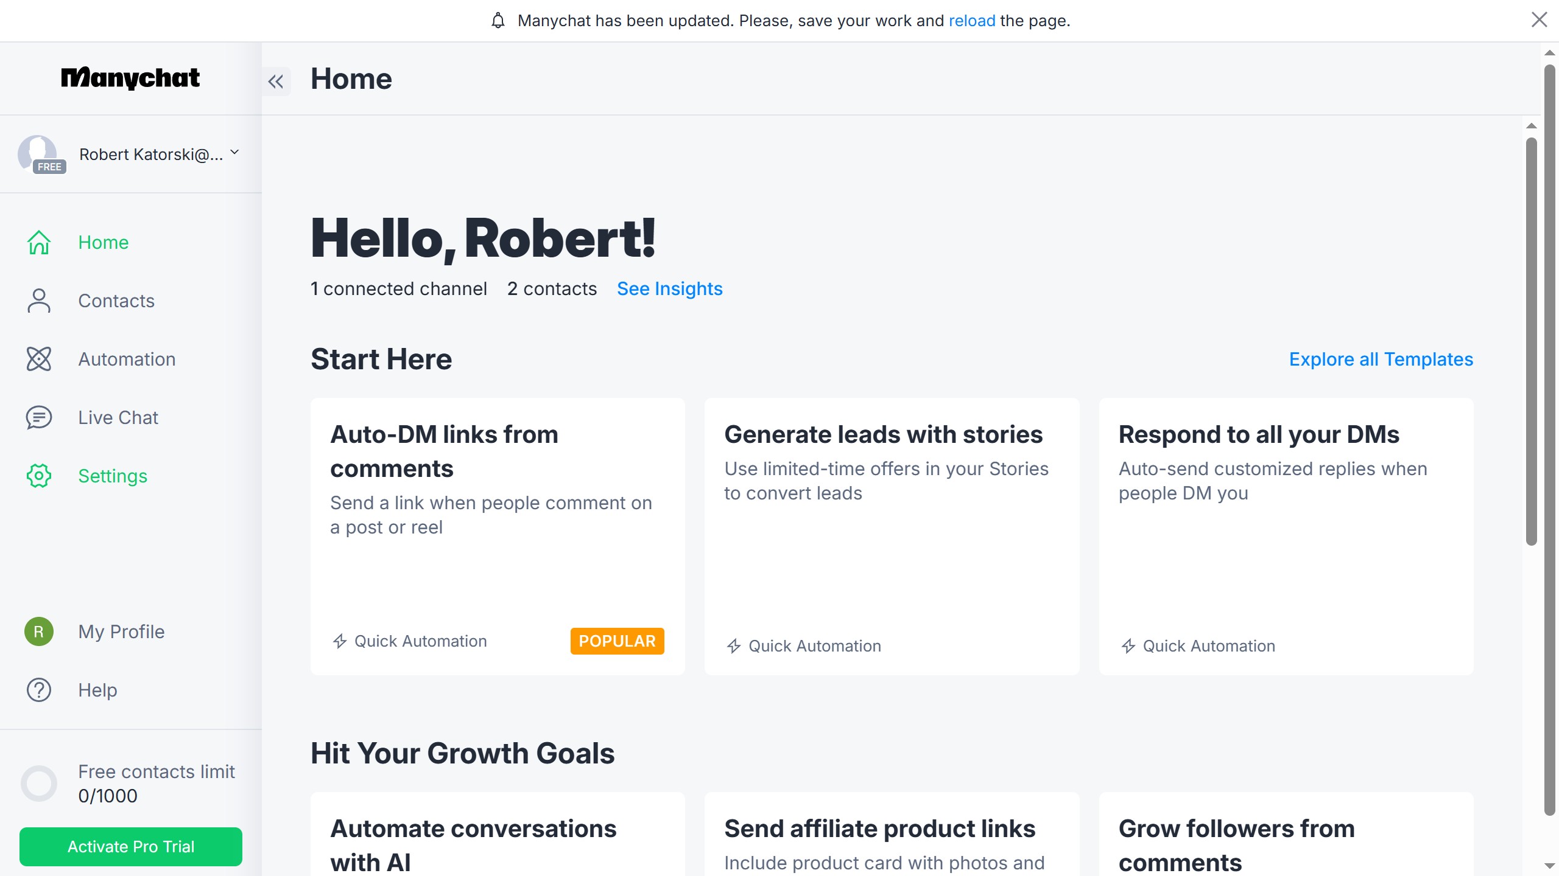Click 'Quick Automation' label on Generate leads card

pyautogui.click(x=815, y=646)
